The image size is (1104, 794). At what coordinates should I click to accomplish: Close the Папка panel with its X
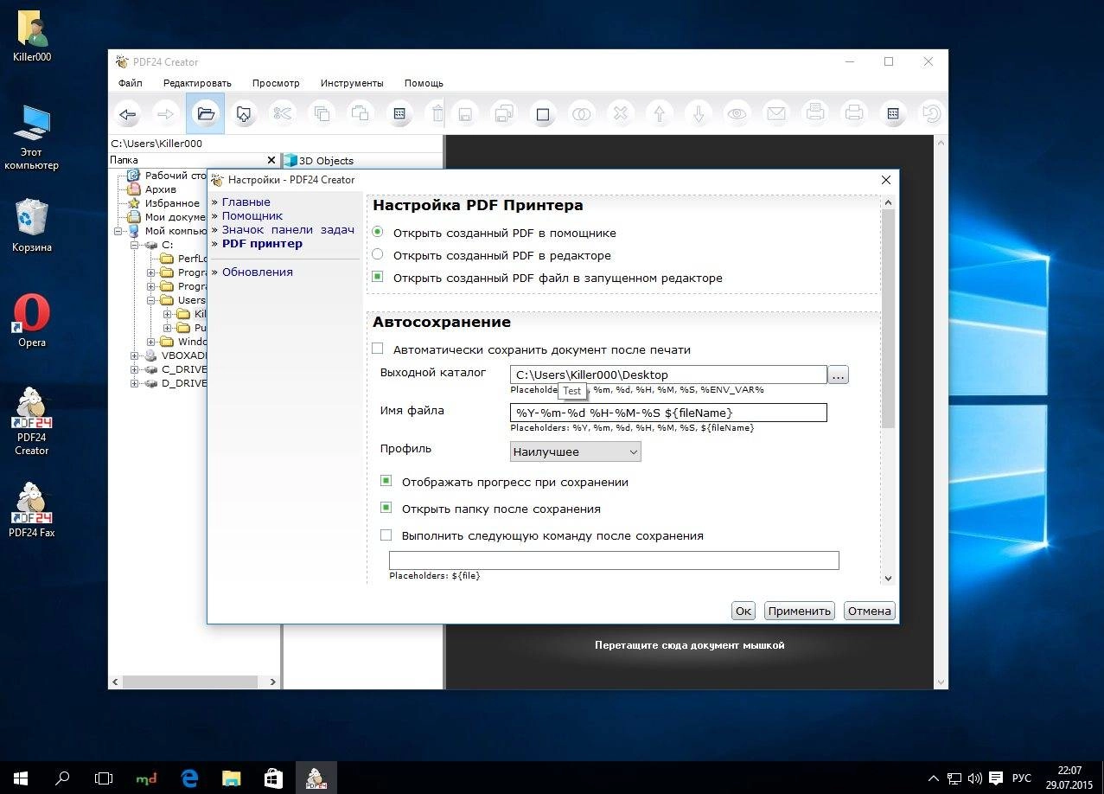click(271, 160)
